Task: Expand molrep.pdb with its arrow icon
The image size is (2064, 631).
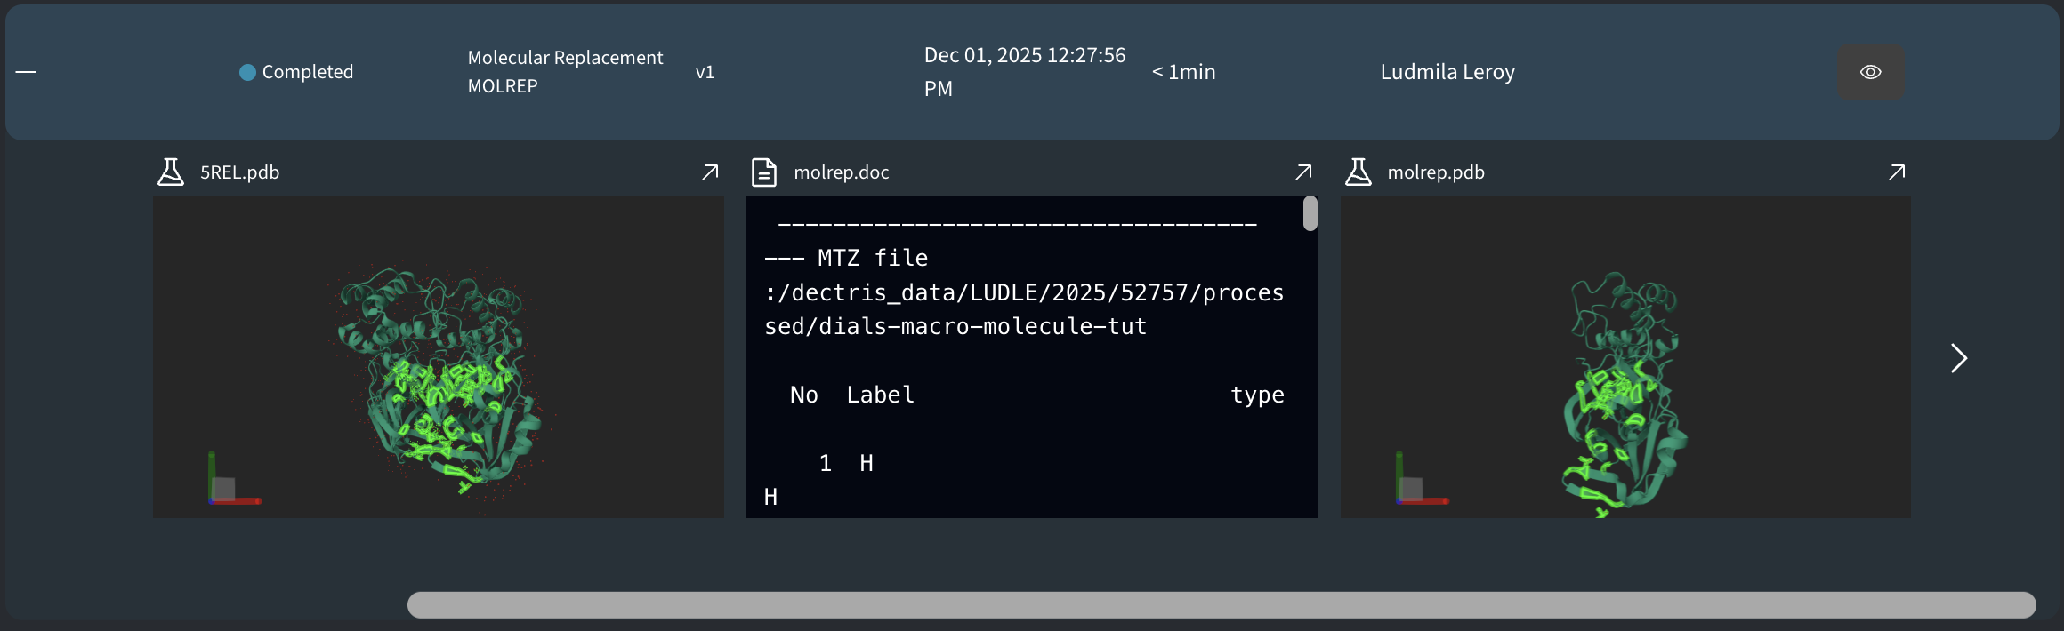Action: (1897, 172)
